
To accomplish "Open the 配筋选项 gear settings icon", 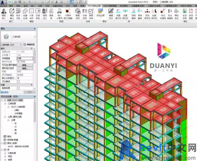I will 78,11.
